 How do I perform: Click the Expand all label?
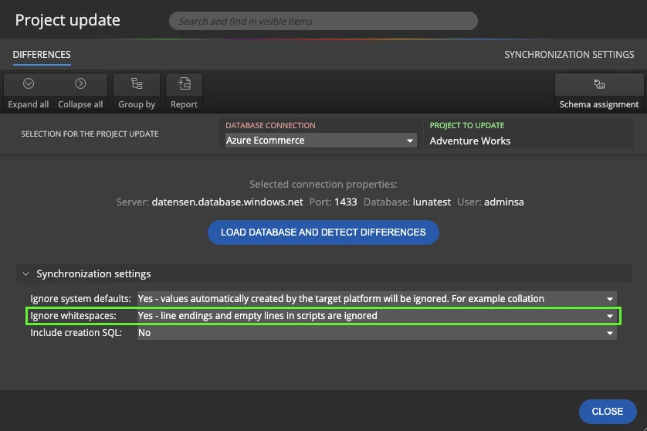(x=29, y=104)
